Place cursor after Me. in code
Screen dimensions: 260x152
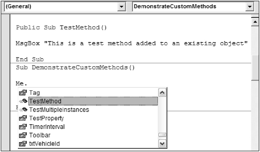pos(28,84)
